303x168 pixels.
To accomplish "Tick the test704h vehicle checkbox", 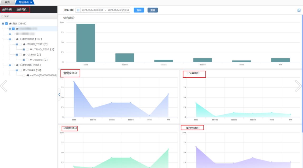I will 24,75.
